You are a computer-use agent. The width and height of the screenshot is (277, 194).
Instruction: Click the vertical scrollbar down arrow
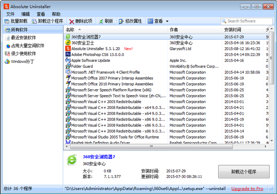272,140
